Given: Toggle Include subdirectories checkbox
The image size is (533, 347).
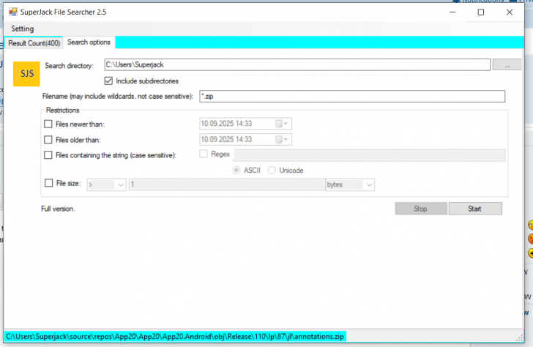Looking at the screenshot, I should pos(108,81).
